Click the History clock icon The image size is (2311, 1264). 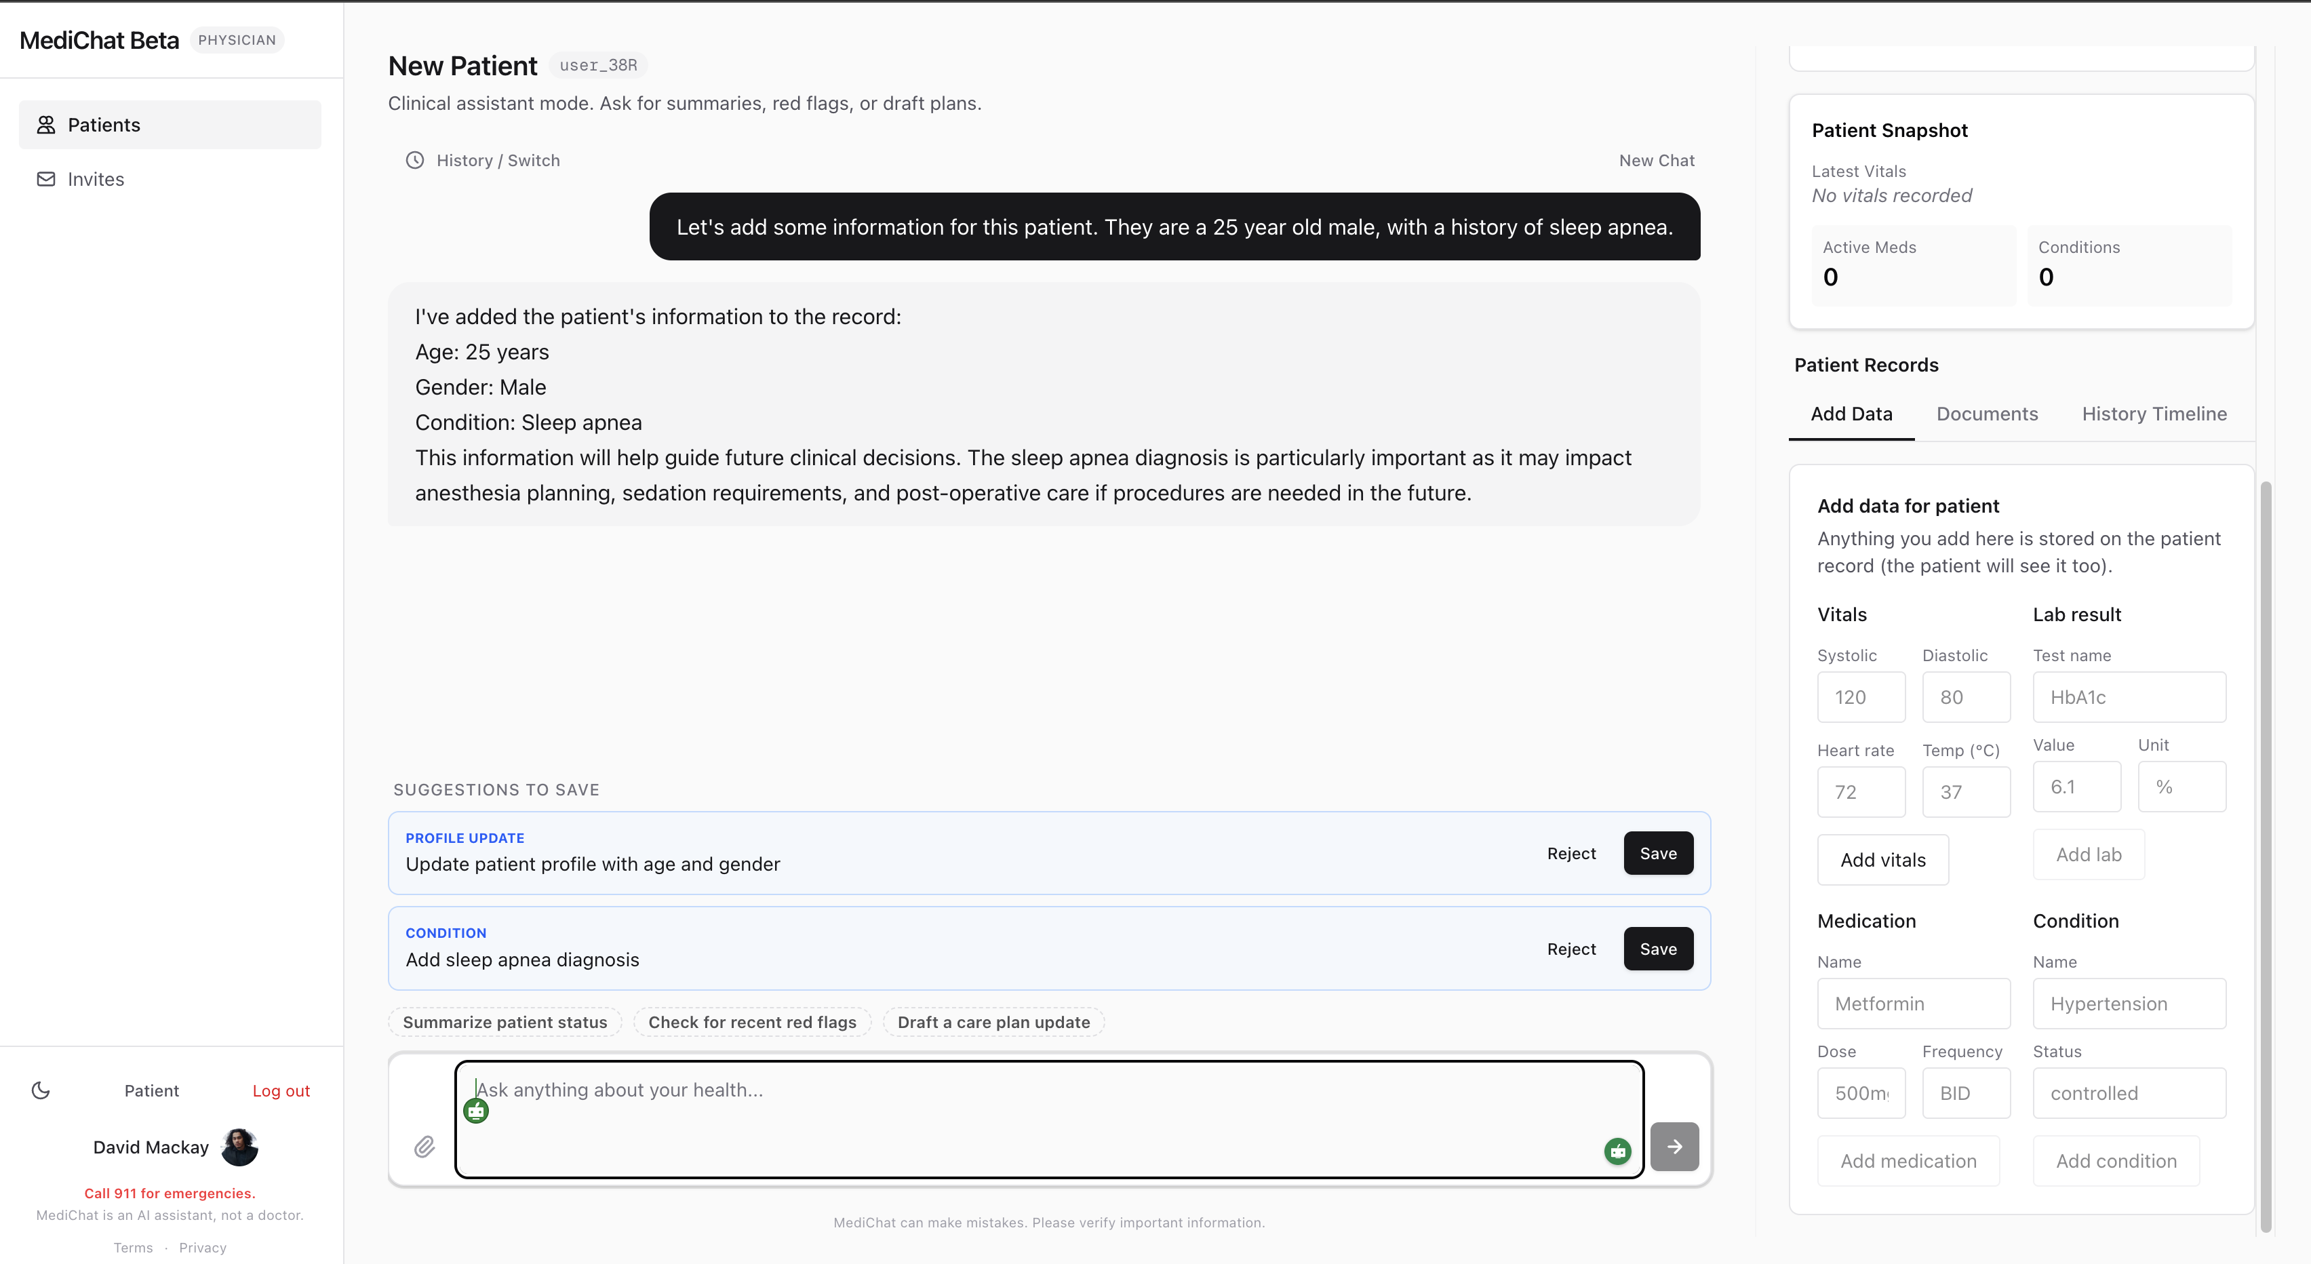point(414,161)
